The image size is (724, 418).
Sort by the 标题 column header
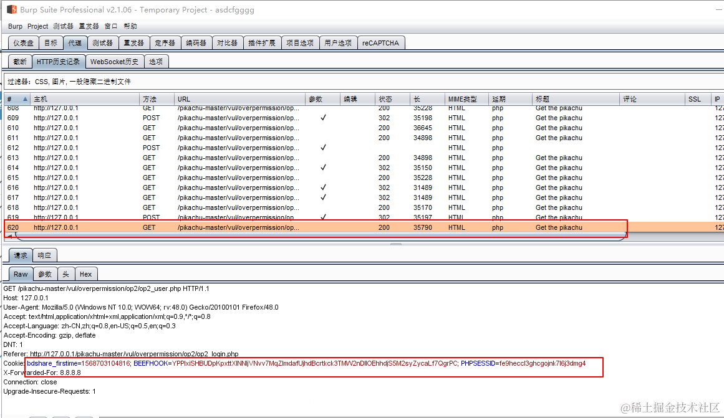pos(576,99)
